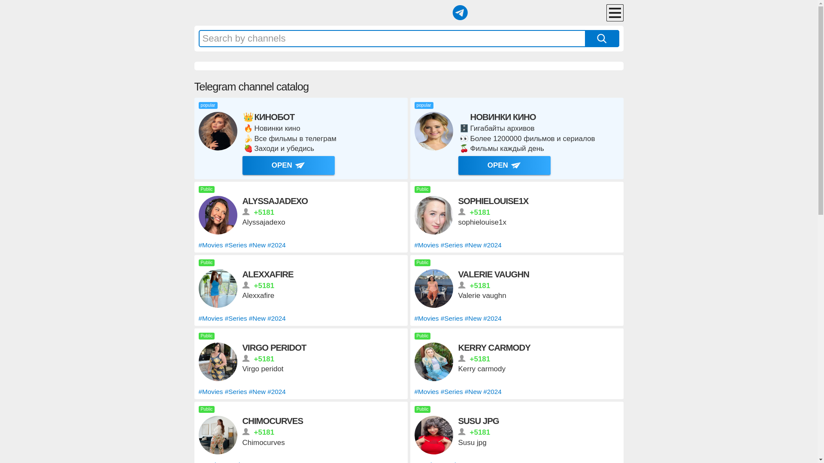This screenshot has height=463, width=824.
Task: Open KERRY CARMODY channel title
Action: pyautogui.click(x=494, y=348)
